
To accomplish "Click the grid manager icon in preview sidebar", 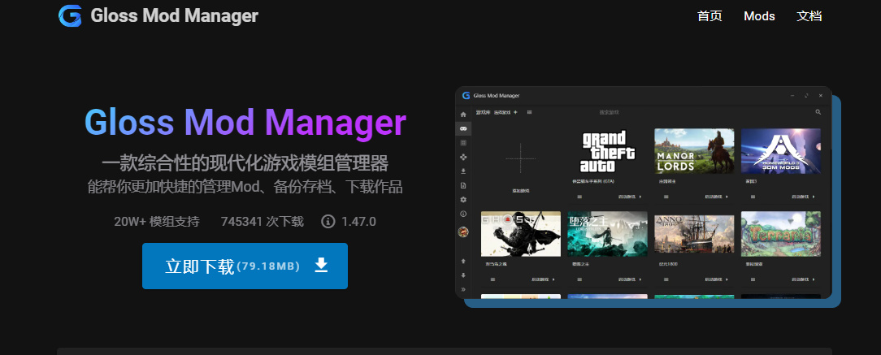I will 463,143.
